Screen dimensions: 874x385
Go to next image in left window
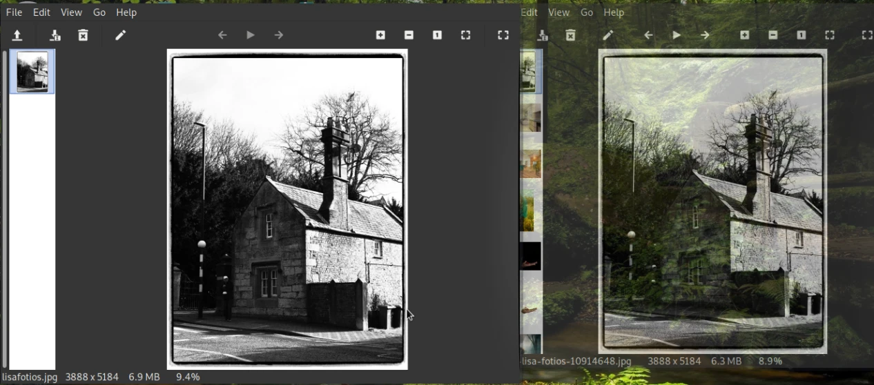(279, 35)
